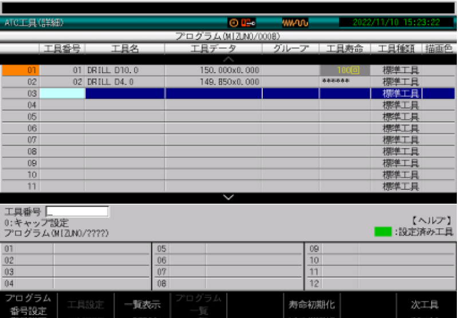Select the DRILL D10.0 tool name cell
Viewport: 458px width, 318px height.
125,70
